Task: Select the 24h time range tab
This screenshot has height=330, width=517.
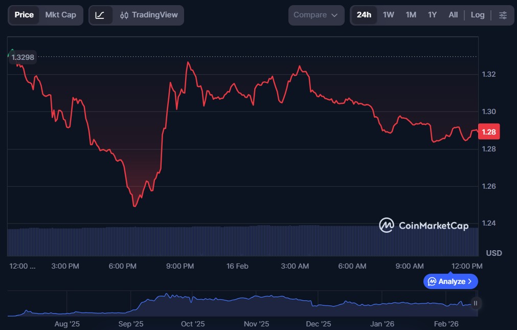Action: (x=364, y=15)
